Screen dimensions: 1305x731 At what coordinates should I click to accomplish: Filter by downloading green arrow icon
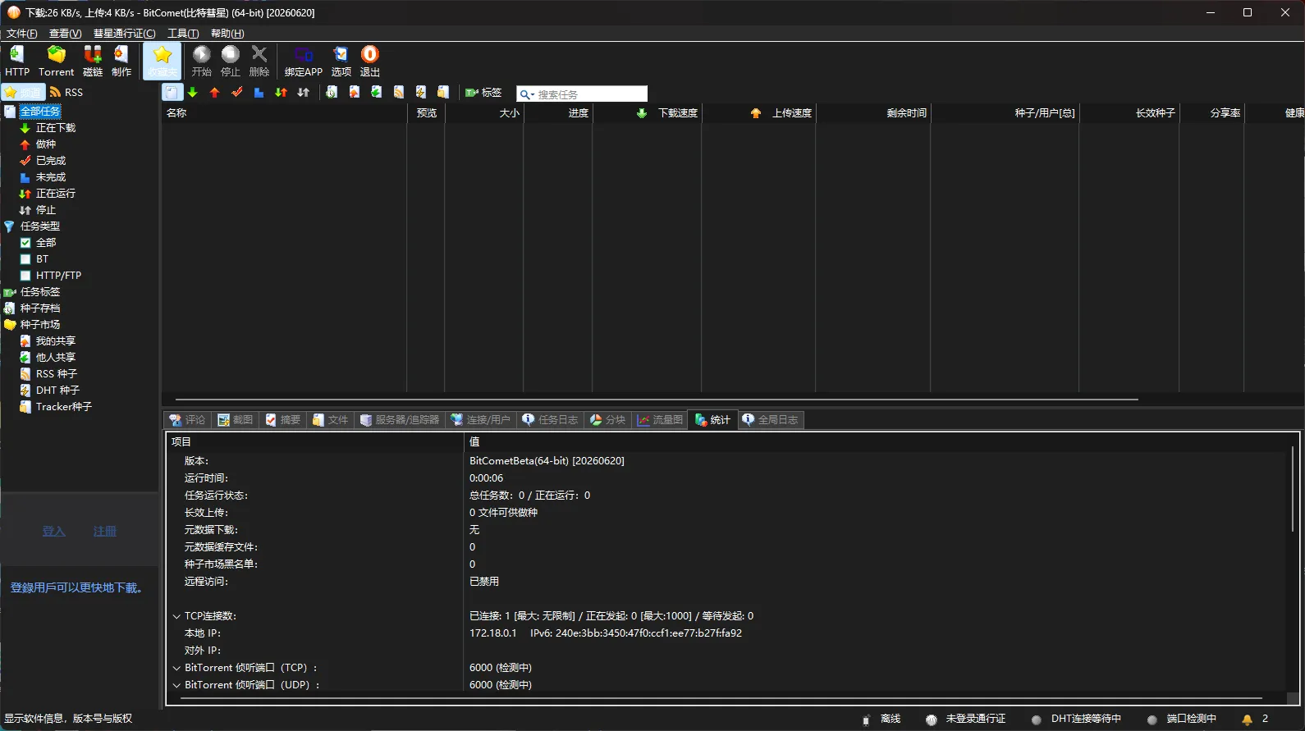193,93
